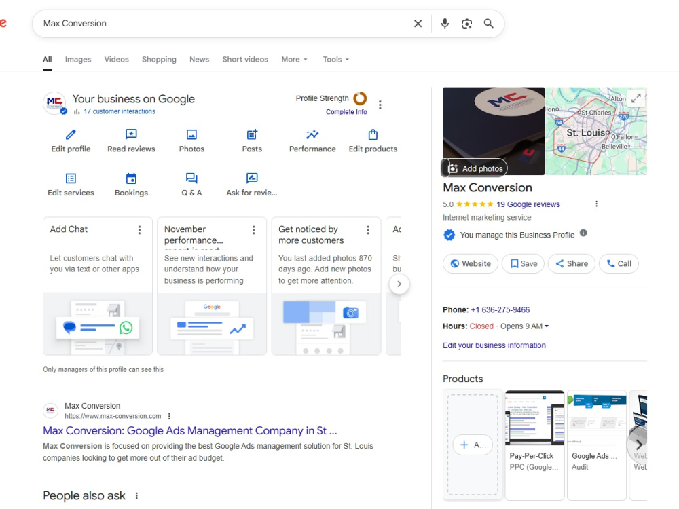
Task: Open the Get noticed by more customers card
Action: 326,286
